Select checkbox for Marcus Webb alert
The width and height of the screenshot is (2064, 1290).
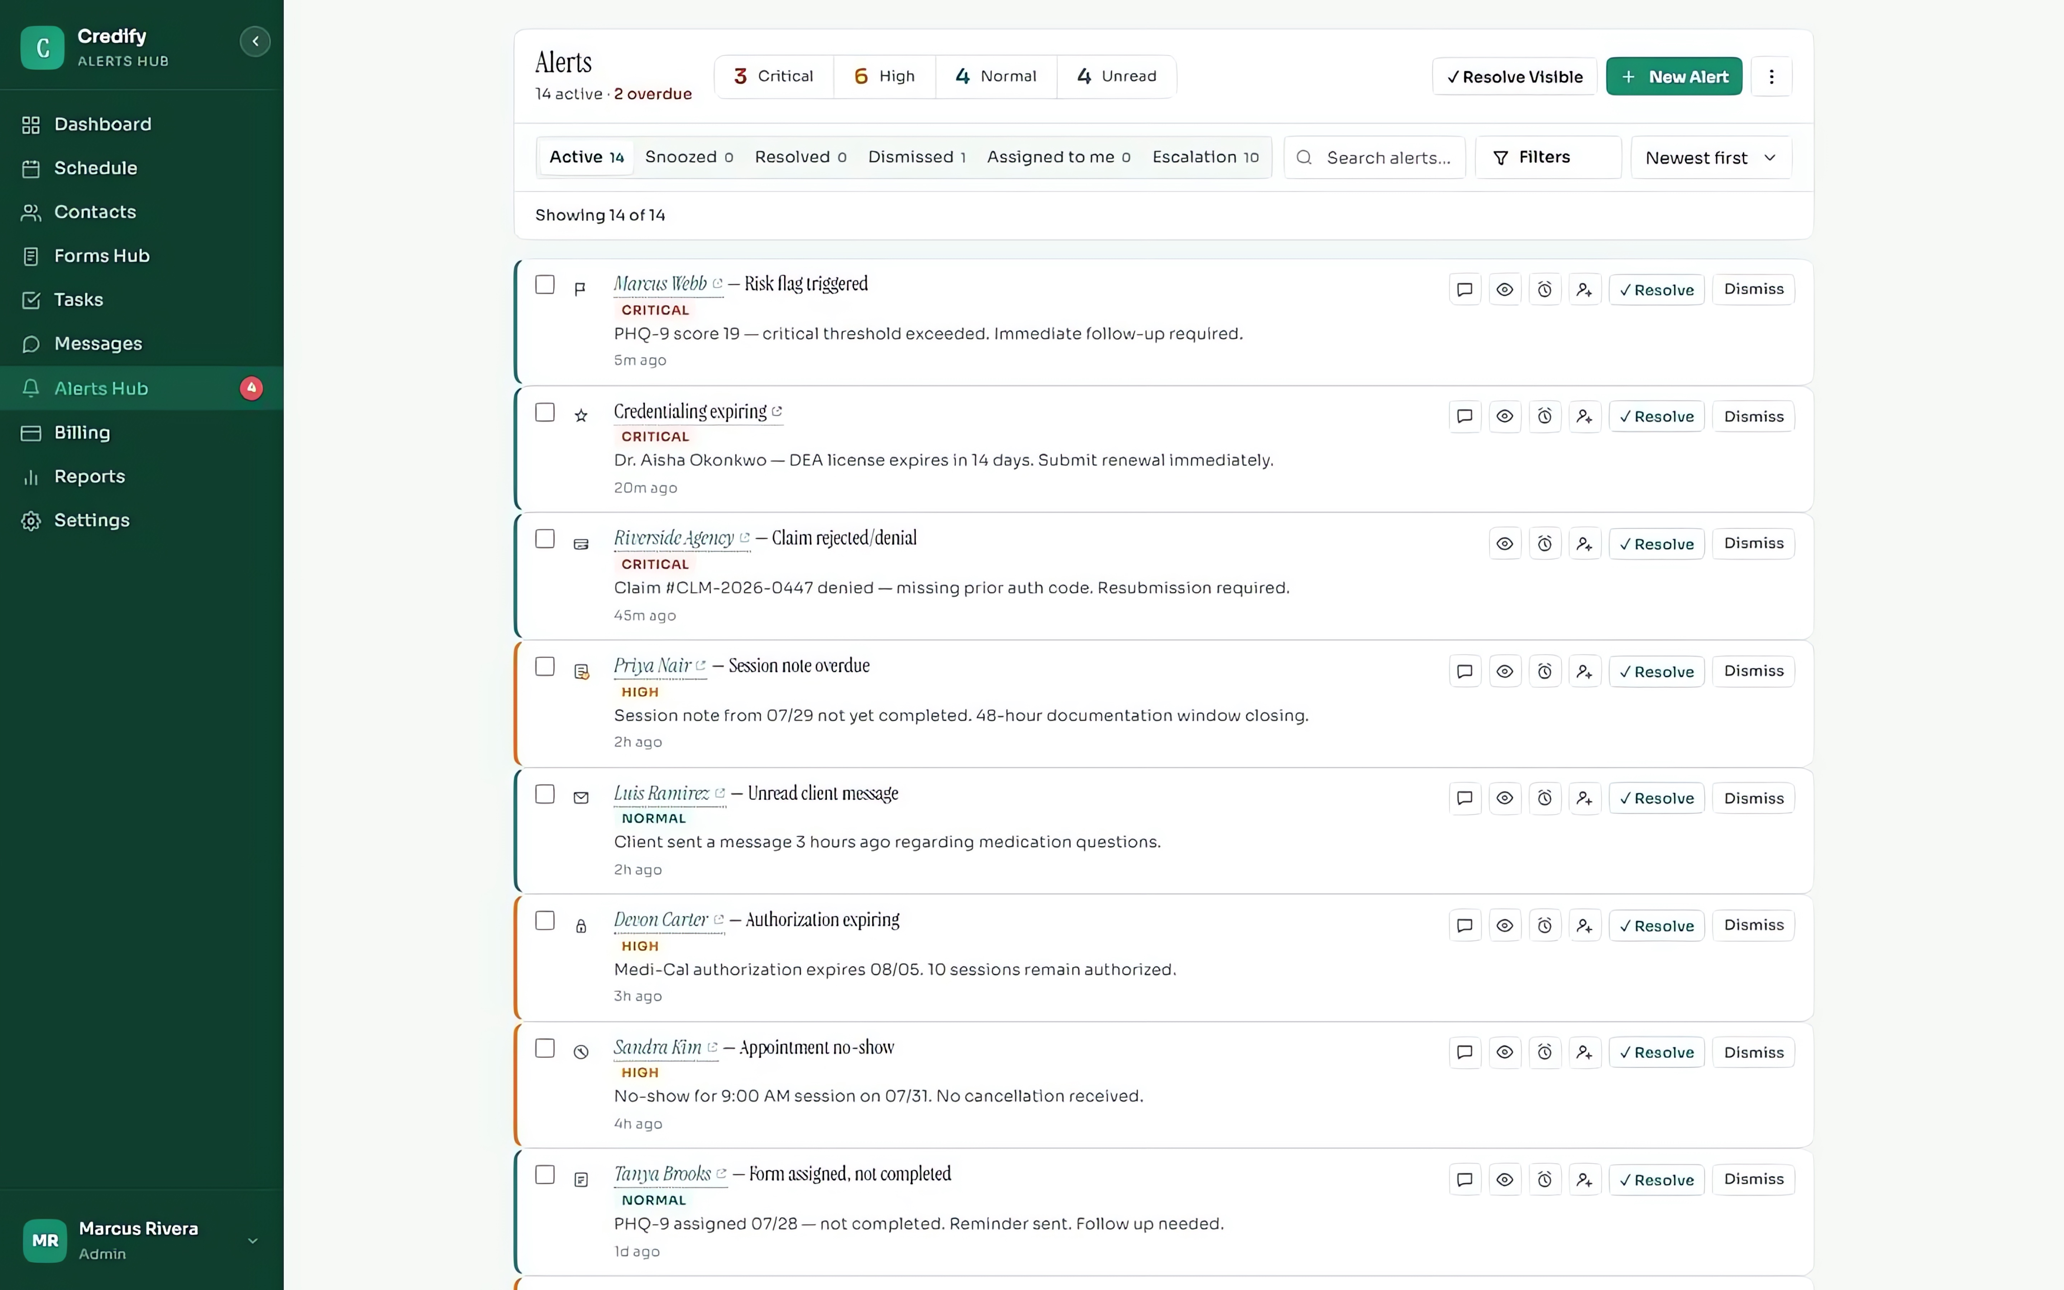[545, 284]
